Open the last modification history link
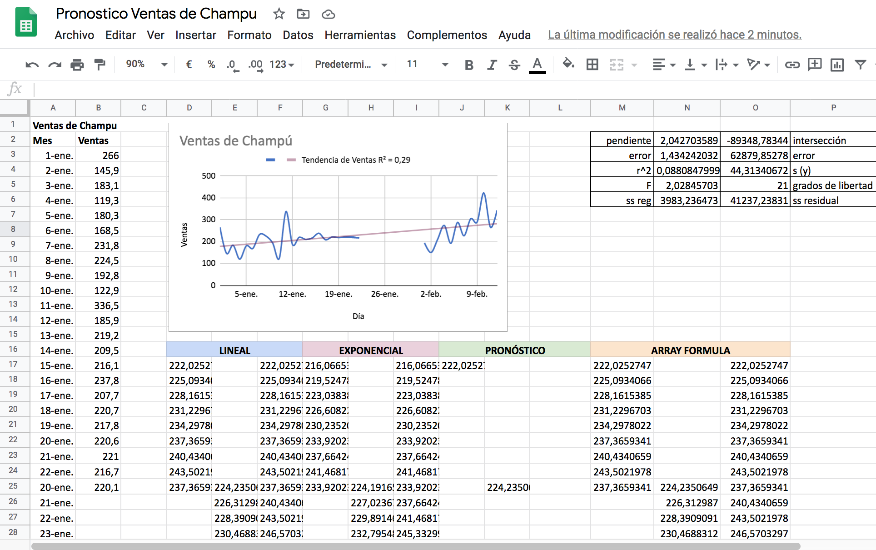 674,35
